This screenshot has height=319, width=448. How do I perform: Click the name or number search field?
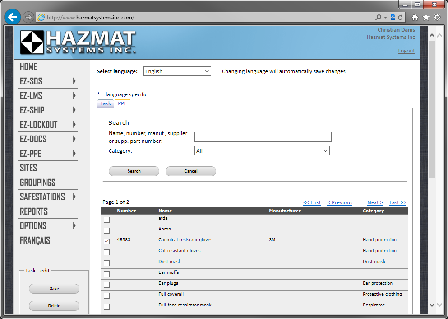pos(263,137)
